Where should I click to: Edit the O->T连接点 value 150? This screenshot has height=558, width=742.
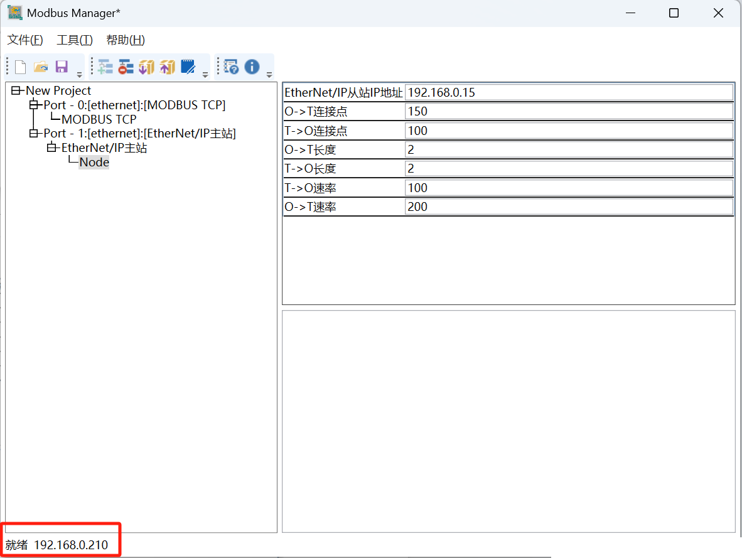click(x=569, y=112)
